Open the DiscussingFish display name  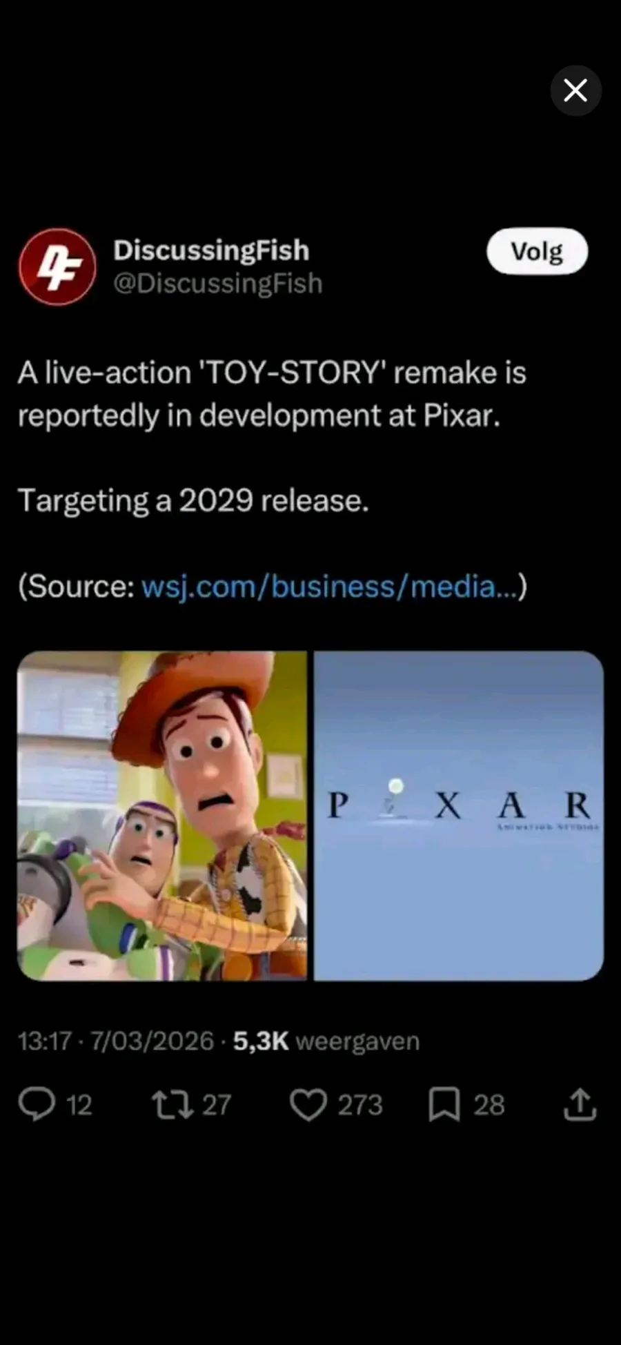(x=211, y=251)
